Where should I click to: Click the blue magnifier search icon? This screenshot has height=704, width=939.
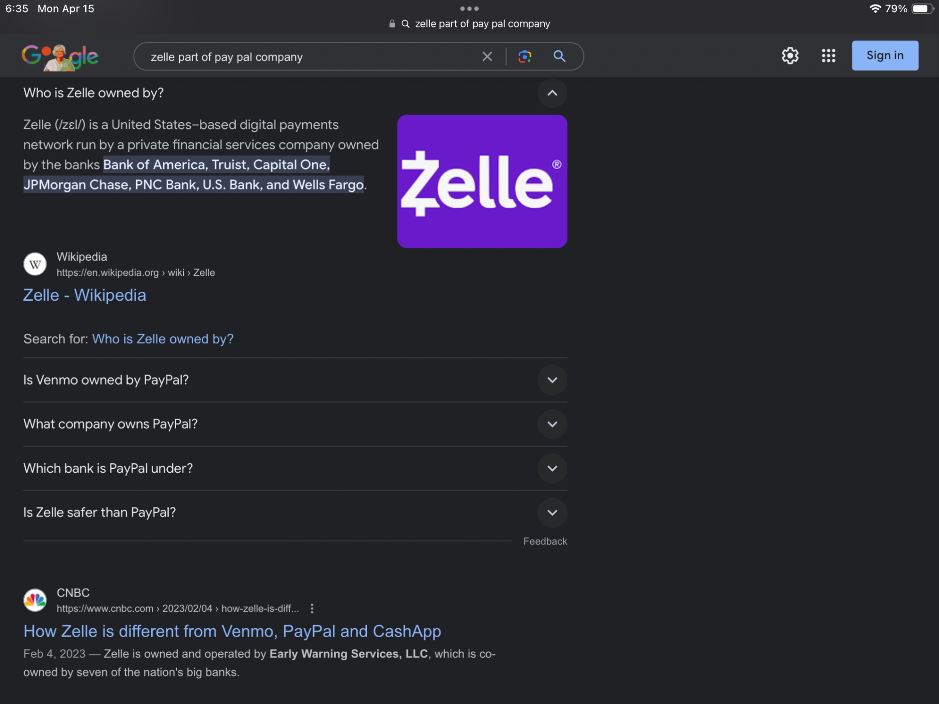point(559,56)
